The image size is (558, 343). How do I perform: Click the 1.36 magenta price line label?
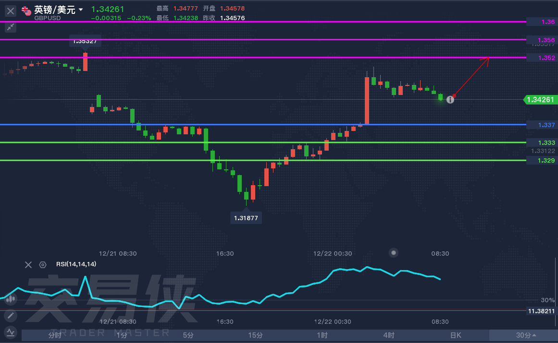pyautogui.click(x=542, y=22)
